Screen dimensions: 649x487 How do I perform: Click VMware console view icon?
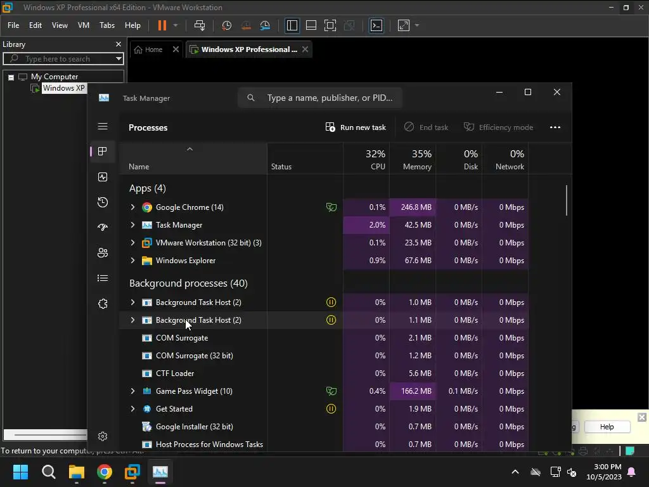coord(376,25)
